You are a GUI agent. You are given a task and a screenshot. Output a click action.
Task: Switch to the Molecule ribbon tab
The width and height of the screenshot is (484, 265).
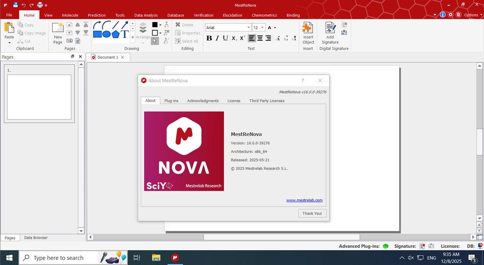70,15
